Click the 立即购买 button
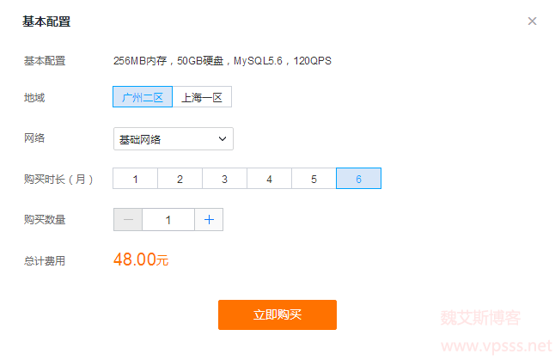The height and width of the screenshot is (360, 555). pyautogui.click(x=277, y=314)
